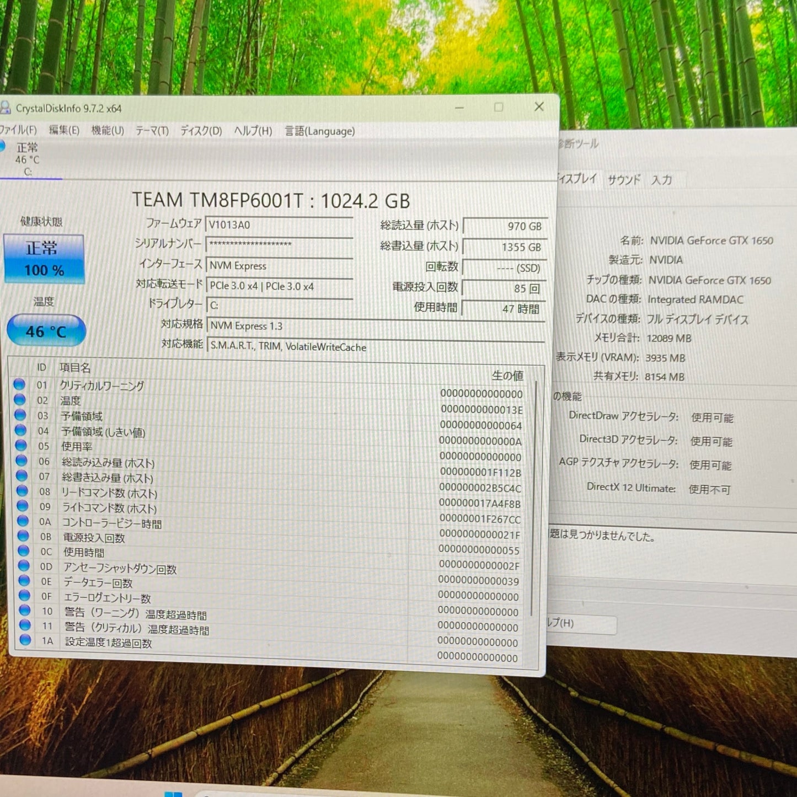Image resolution: width=797 pixels, height=797 pixels.
Task: Click blue status icon for 設定温度1超過回数 row
Action: click(25, 640)
